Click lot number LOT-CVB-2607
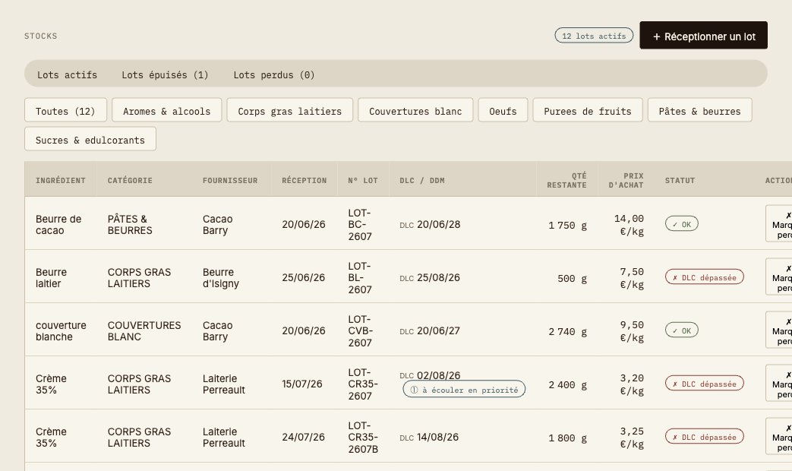The height and width of the screenshot is (471, 792). point(361,331)
